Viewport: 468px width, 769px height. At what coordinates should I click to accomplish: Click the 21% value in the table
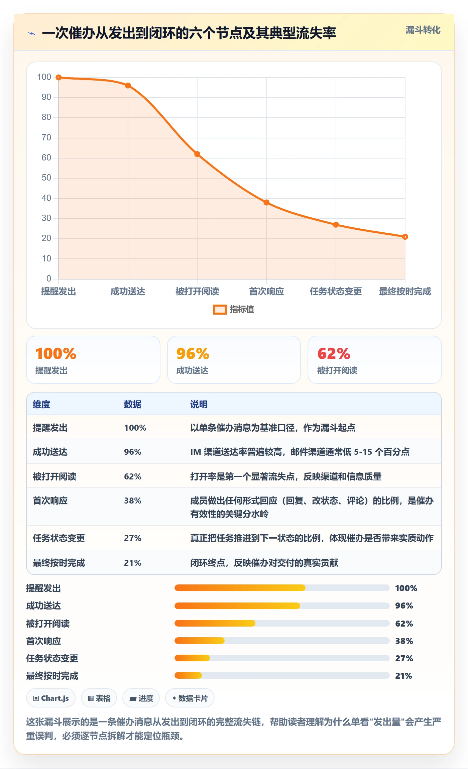point(133,563)
